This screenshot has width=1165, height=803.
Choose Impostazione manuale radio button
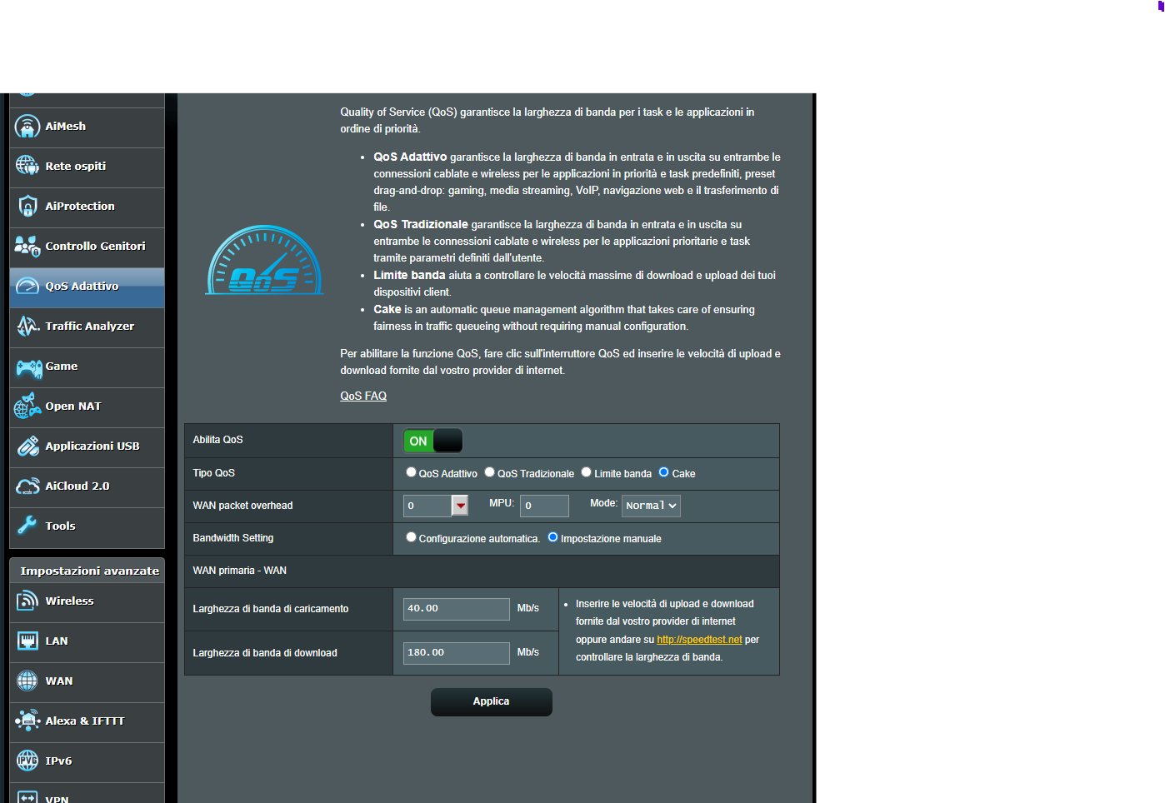pyautogui.click(x=552, y=537)
